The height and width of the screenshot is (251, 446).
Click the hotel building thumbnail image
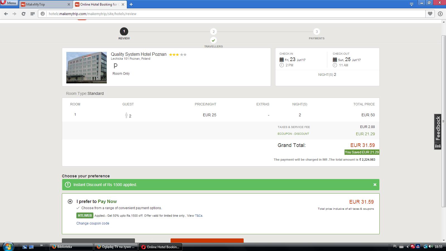(86, 67)
